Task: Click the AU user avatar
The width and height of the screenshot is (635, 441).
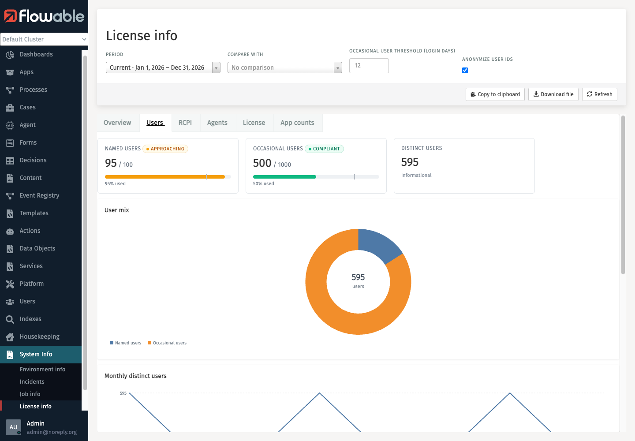Action: [x=13, y=427]
